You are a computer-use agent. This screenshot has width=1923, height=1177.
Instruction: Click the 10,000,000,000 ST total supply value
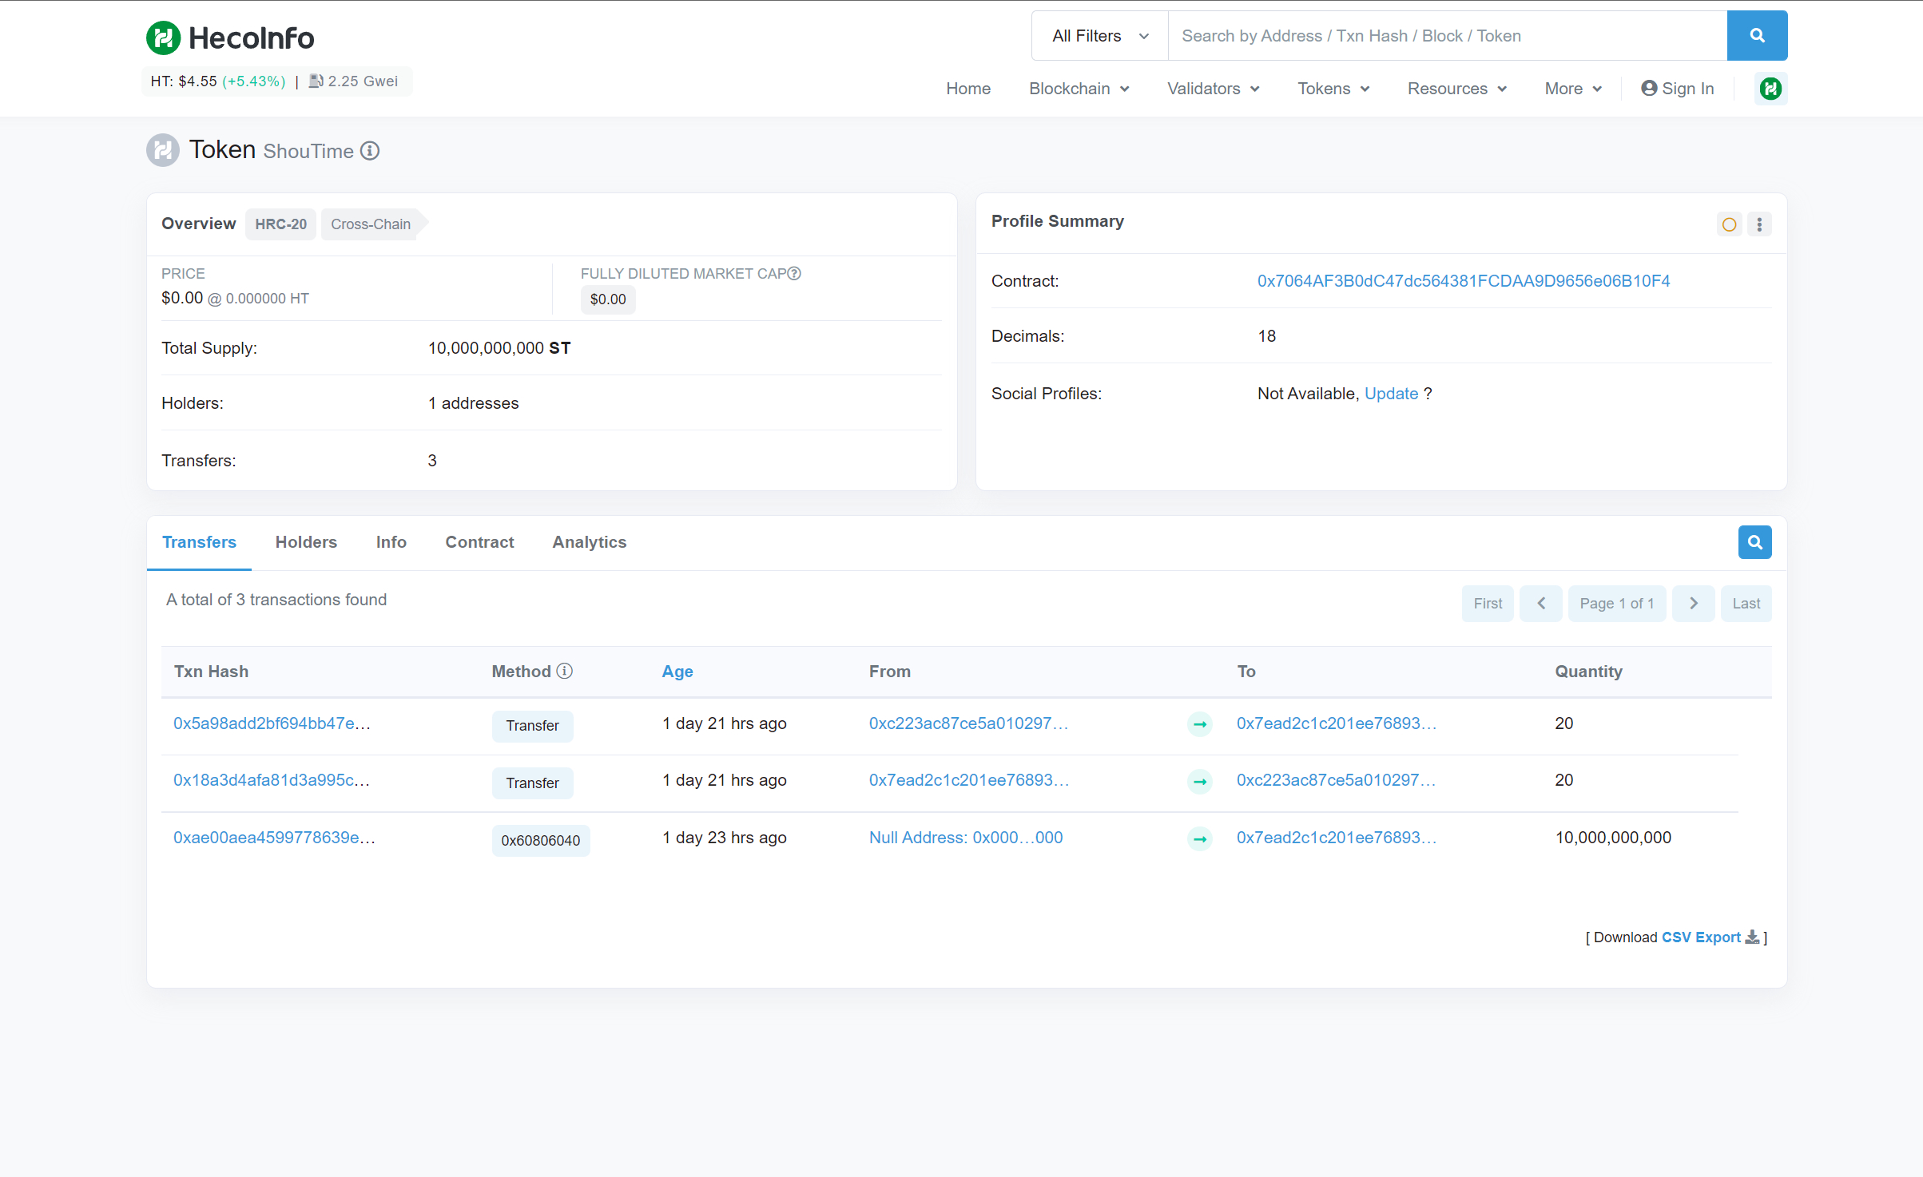(x=499, y=348)
